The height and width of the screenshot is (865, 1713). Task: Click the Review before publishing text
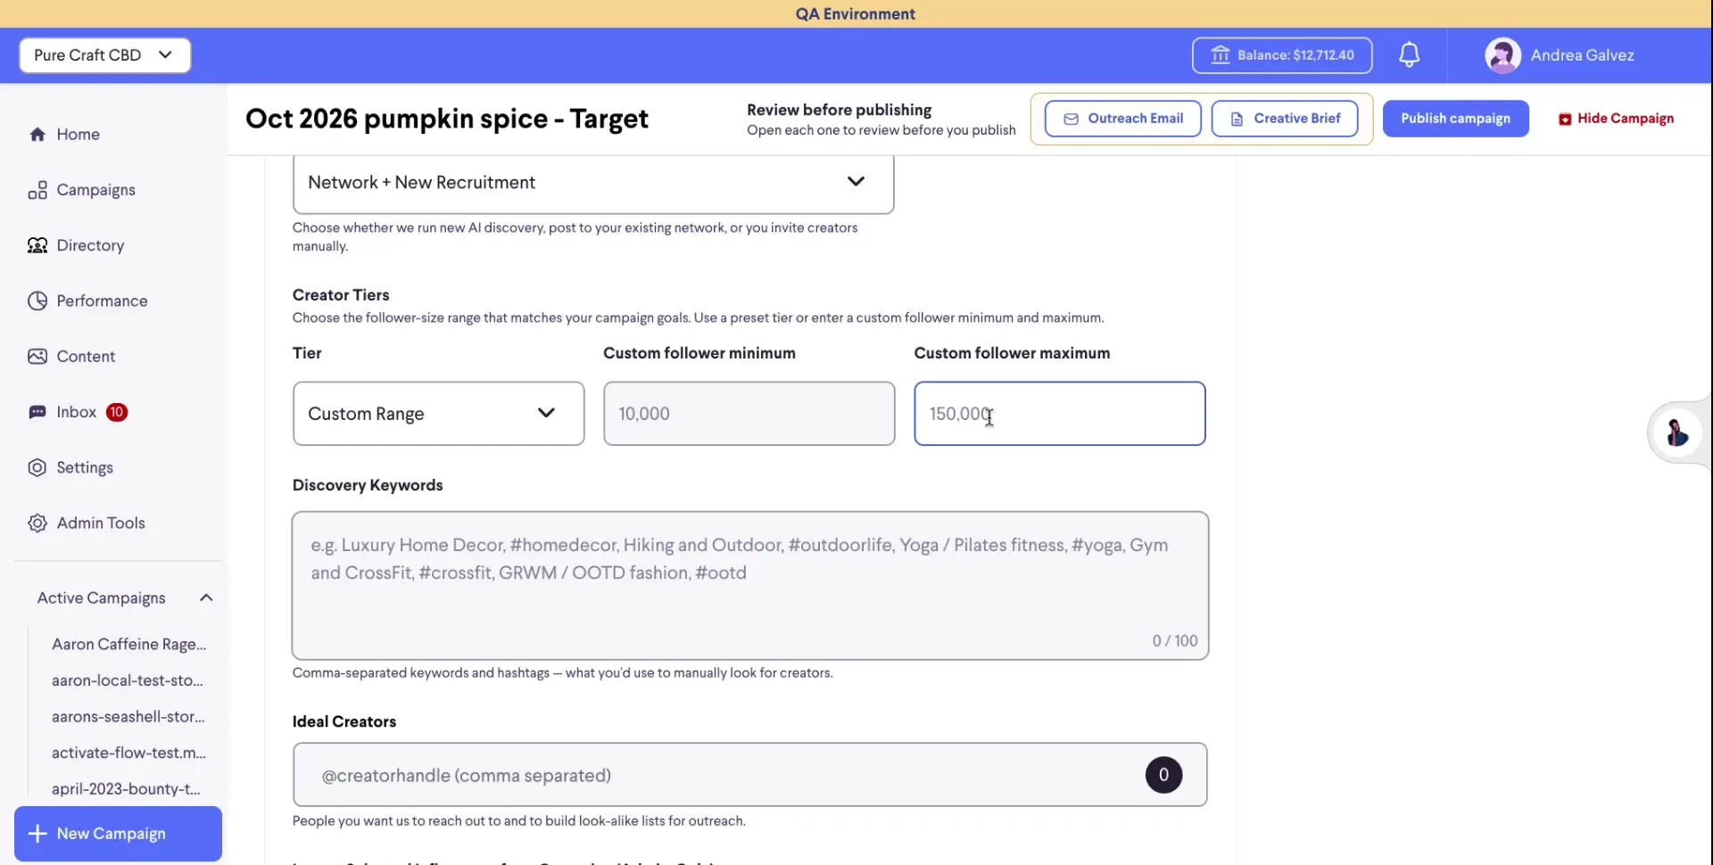(839, 110)
